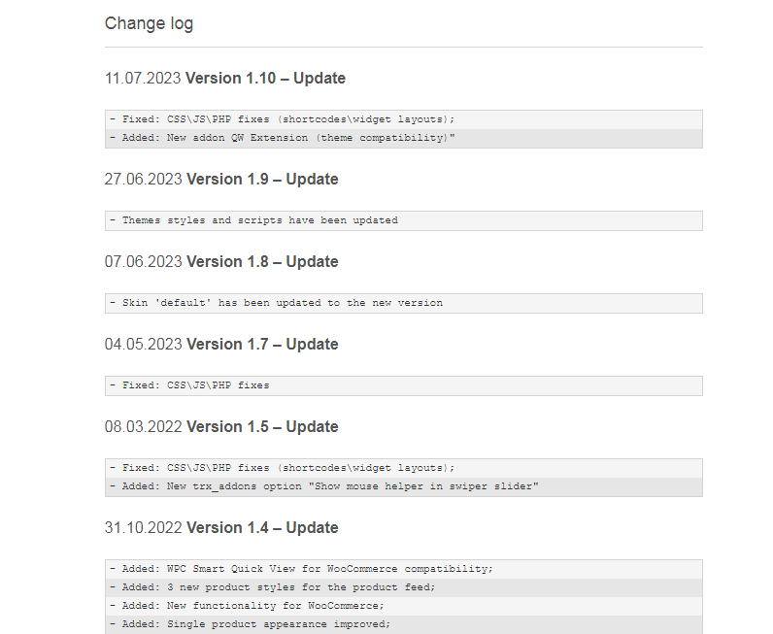The height and width of the screenshot is (634, 773).
Task: Select the Version 1.7 – Update heading
Action: coord(263,344)
